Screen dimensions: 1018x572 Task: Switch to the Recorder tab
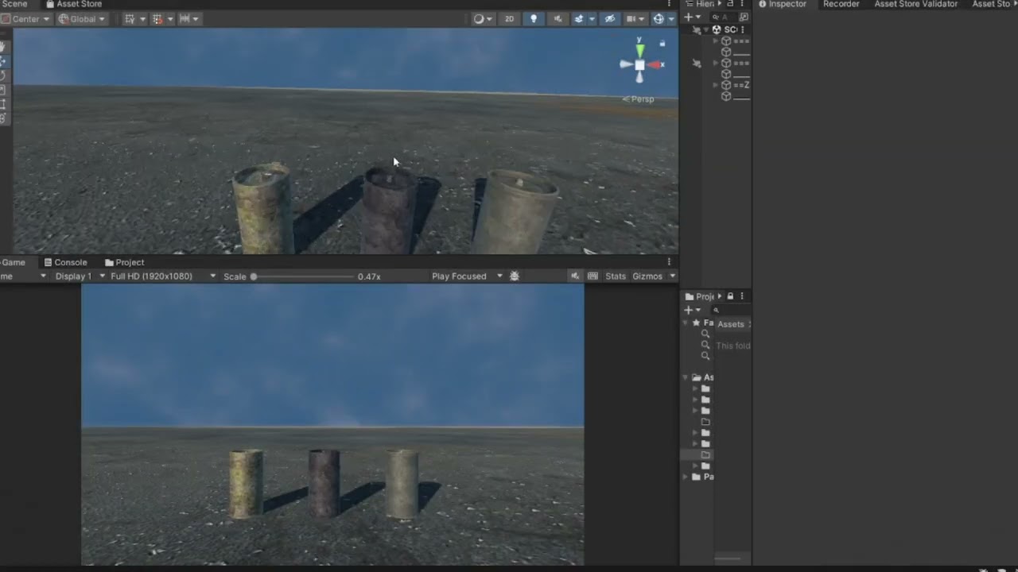point(841,4)
